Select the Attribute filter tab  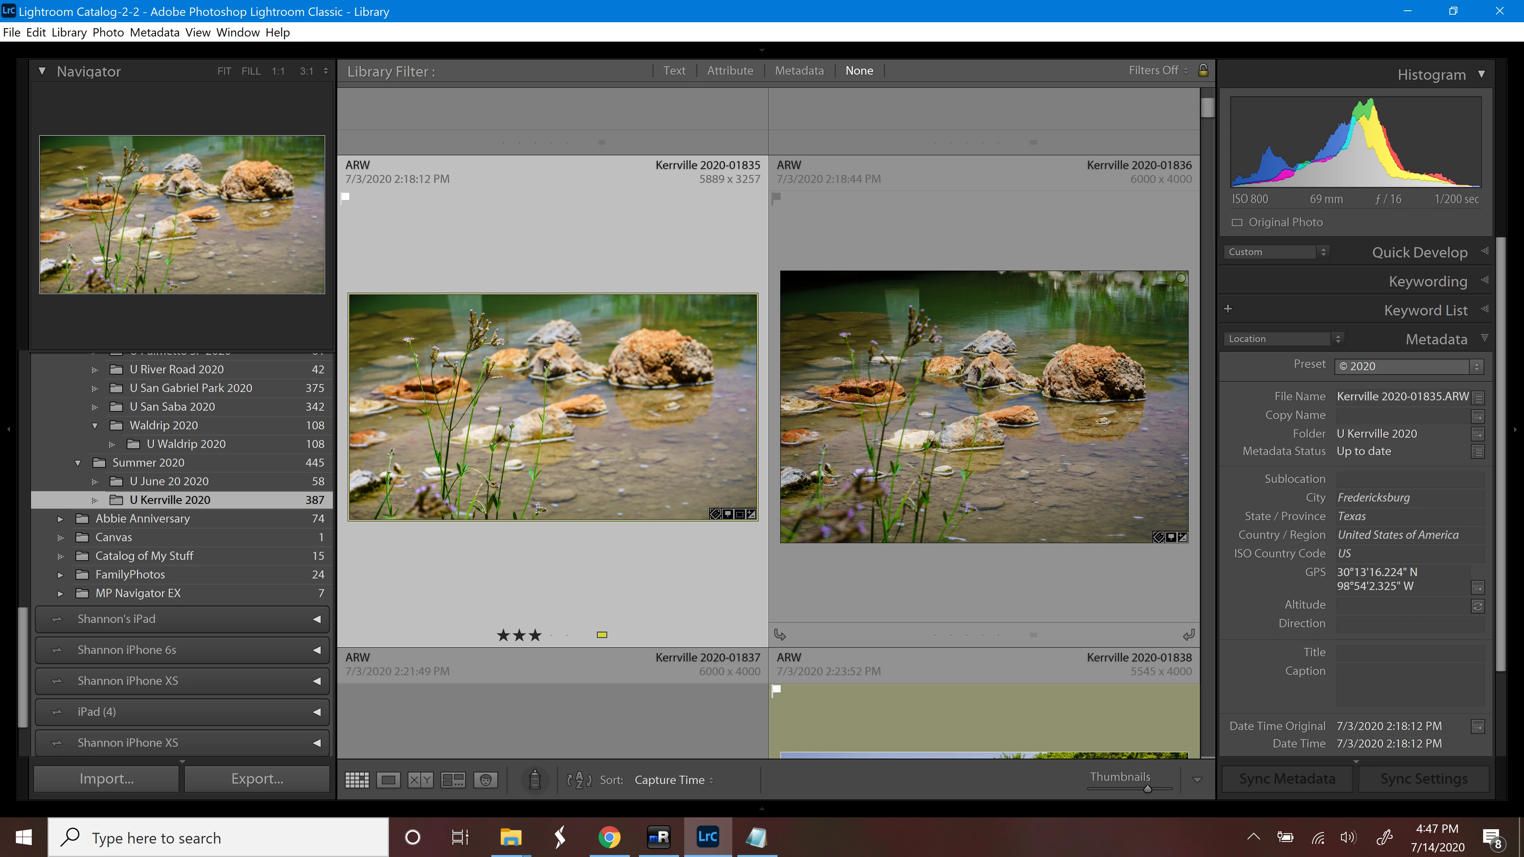(729, 70)
